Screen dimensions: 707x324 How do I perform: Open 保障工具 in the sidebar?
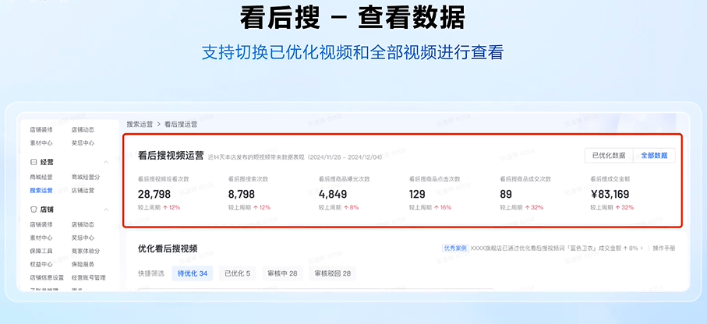(41, 251)
